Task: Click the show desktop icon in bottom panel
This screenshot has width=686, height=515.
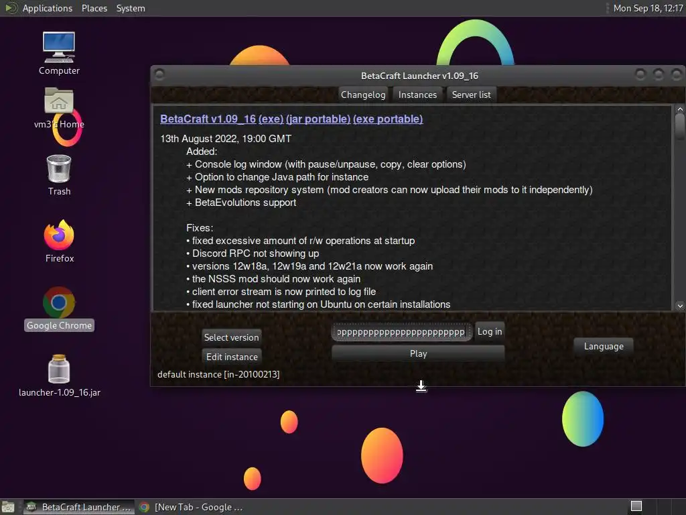Action: pyautogui.click(x=8, y=507)
